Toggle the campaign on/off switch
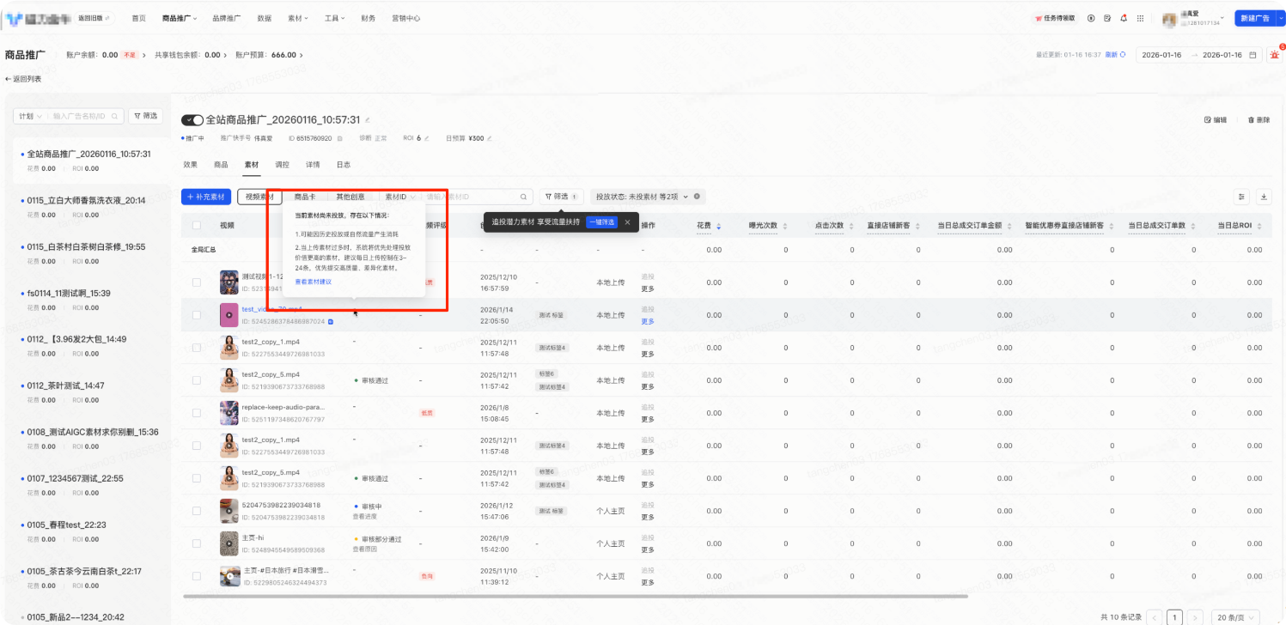The width and height of the screenshot is (1286, 625). 192,120
